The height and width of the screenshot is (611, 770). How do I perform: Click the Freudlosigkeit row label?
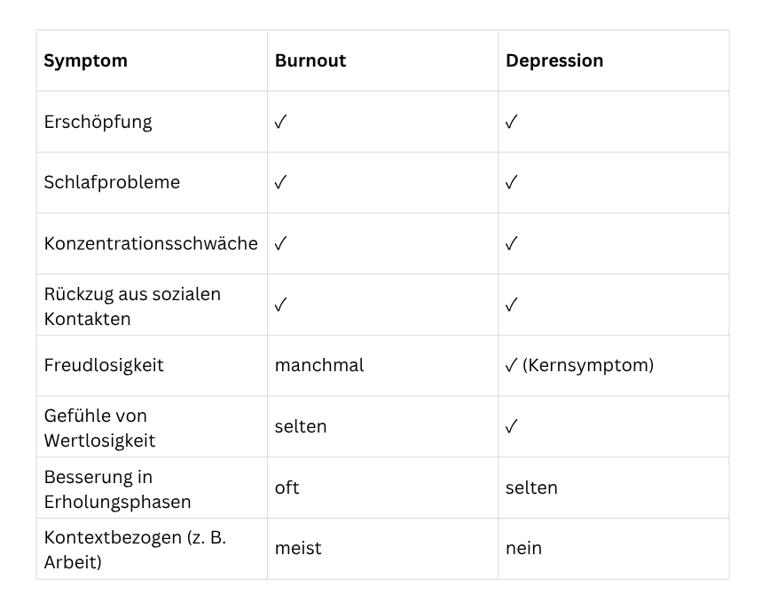point(104,366)
